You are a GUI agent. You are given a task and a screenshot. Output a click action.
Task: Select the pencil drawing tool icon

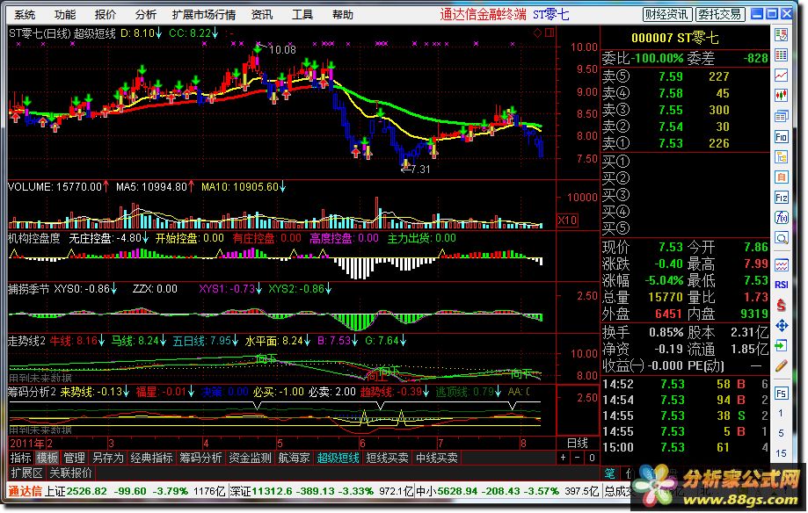click(x=782, y=365)
